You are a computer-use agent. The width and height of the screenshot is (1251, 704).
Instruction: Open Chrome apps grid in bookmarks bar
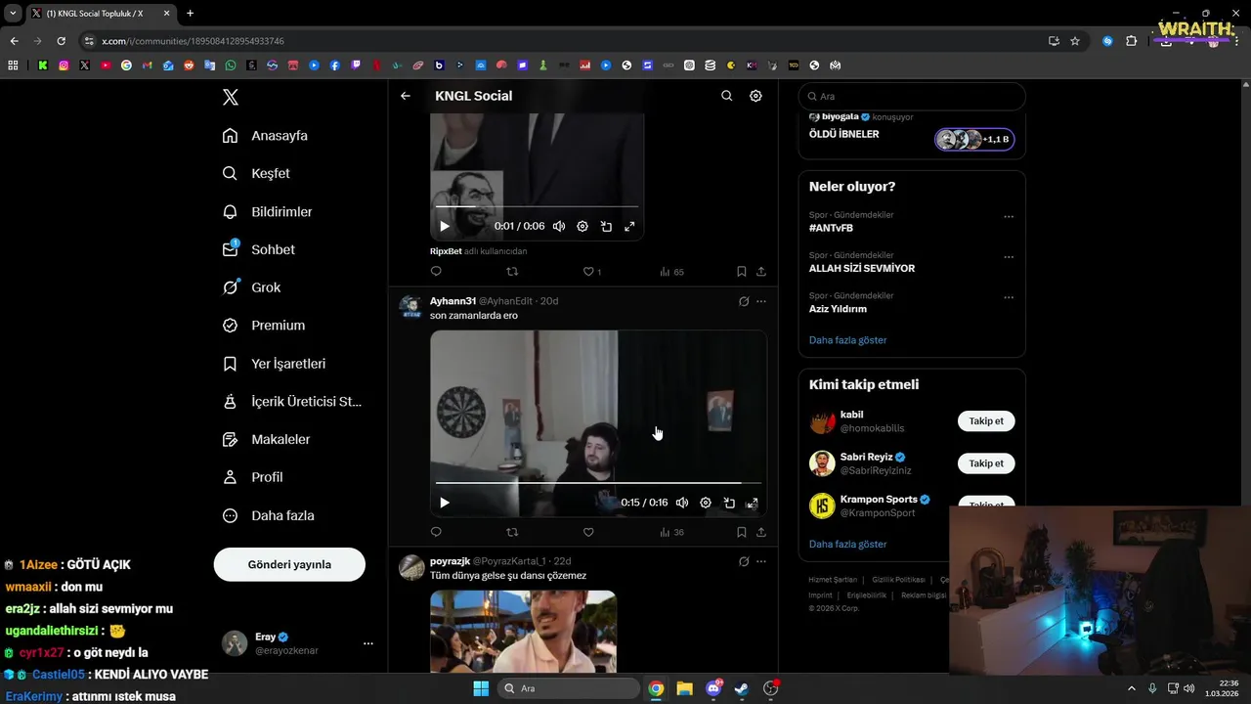tap(13, 66)
